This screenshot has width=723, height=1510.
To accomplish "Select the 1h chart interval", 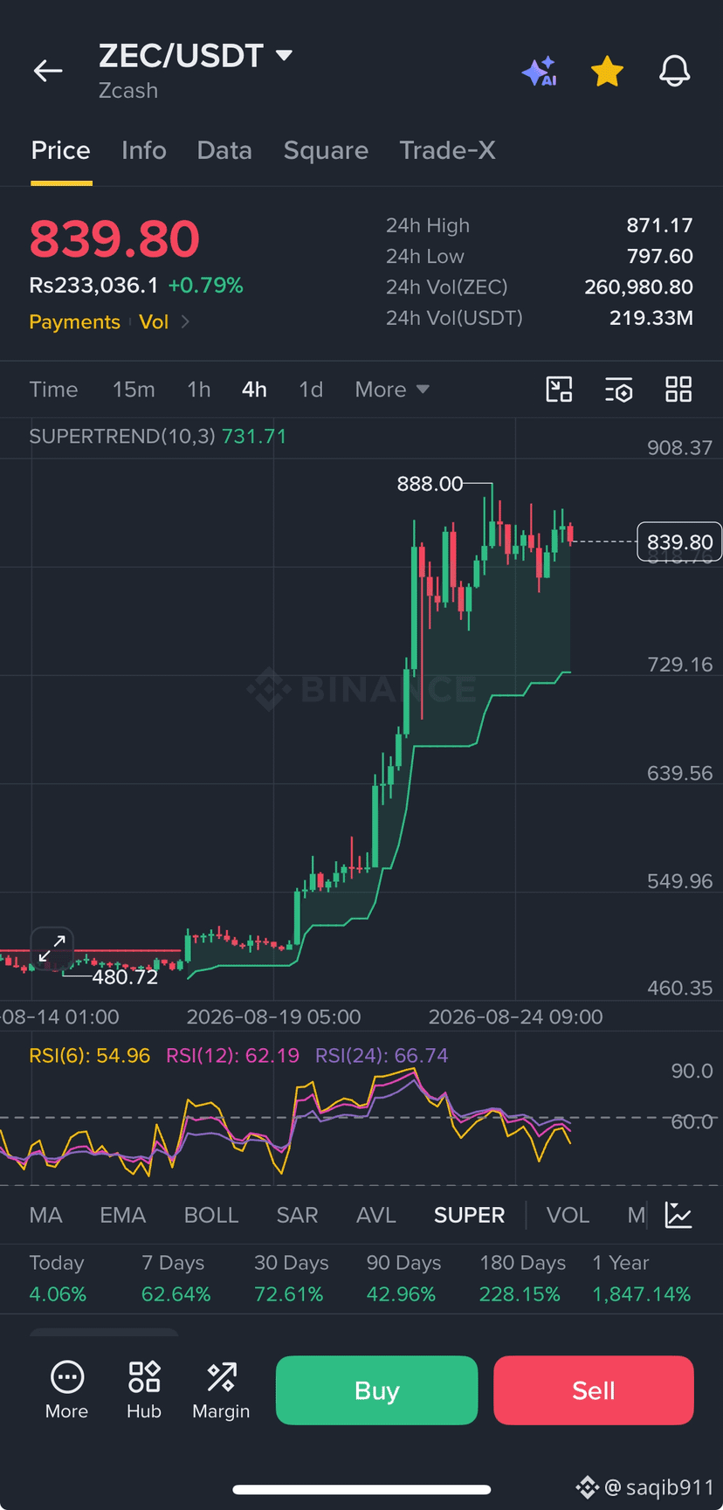I will (199, 390).
